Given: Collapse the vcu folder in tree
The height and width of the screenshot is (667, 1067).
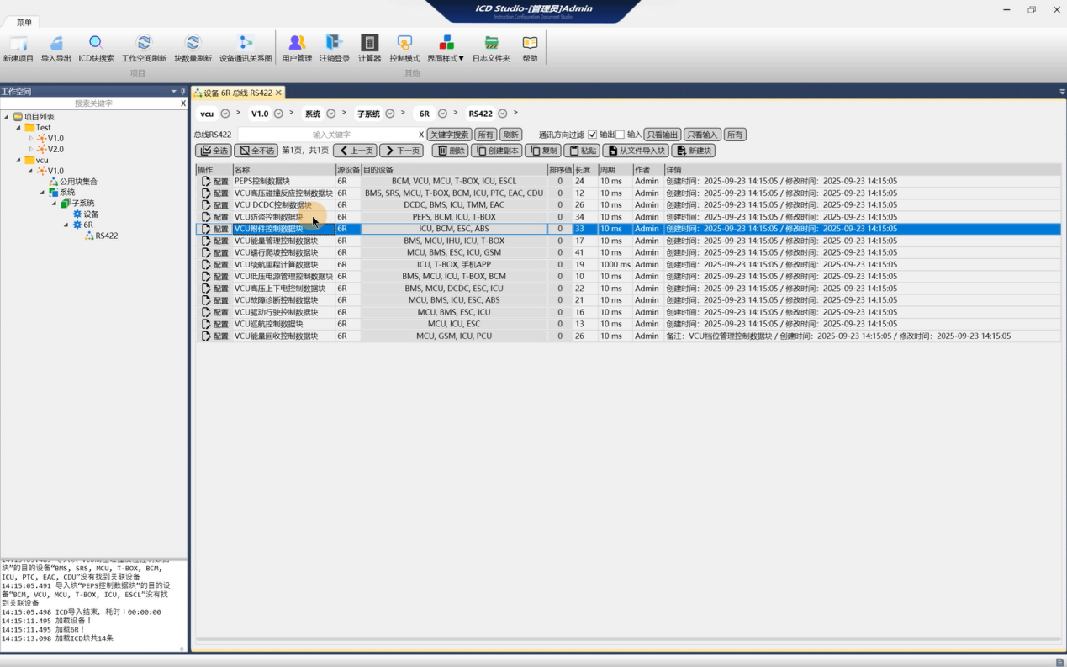Looking at the screenshot, I should [18, 160].
